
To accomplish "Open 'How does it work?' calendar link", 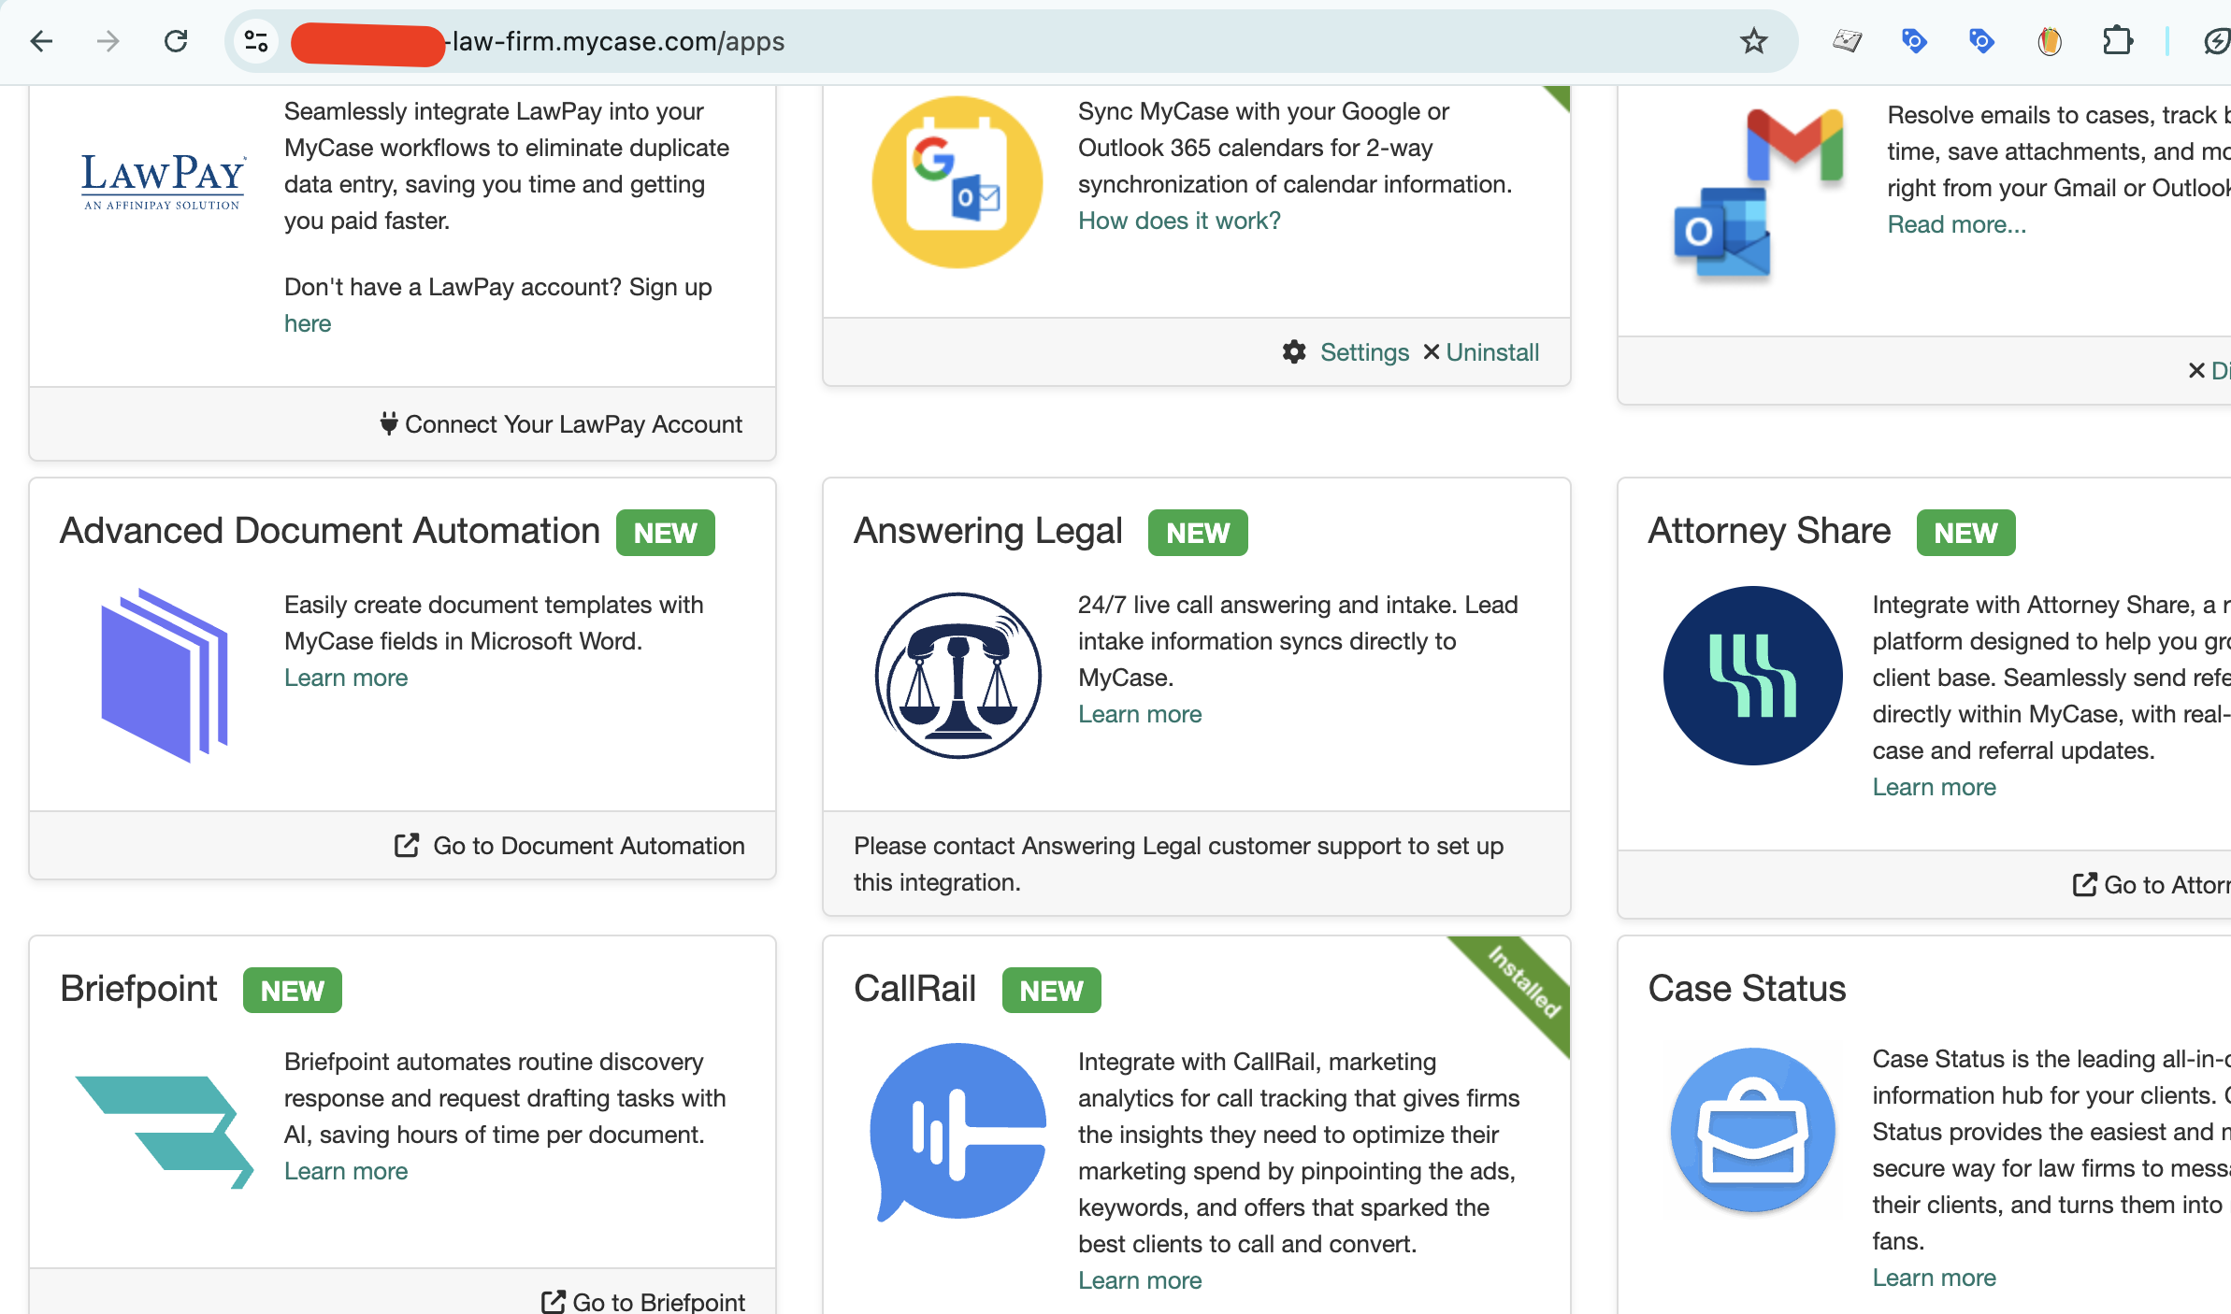I will [1179, 221].
